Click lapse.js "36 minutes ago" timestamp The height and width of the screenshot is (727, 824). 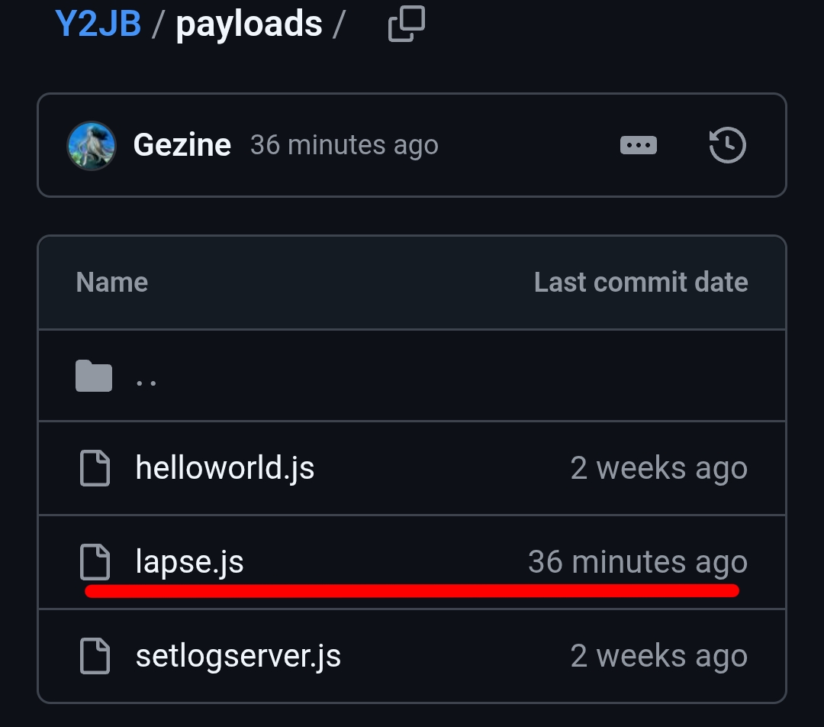[x=638, y=563]
